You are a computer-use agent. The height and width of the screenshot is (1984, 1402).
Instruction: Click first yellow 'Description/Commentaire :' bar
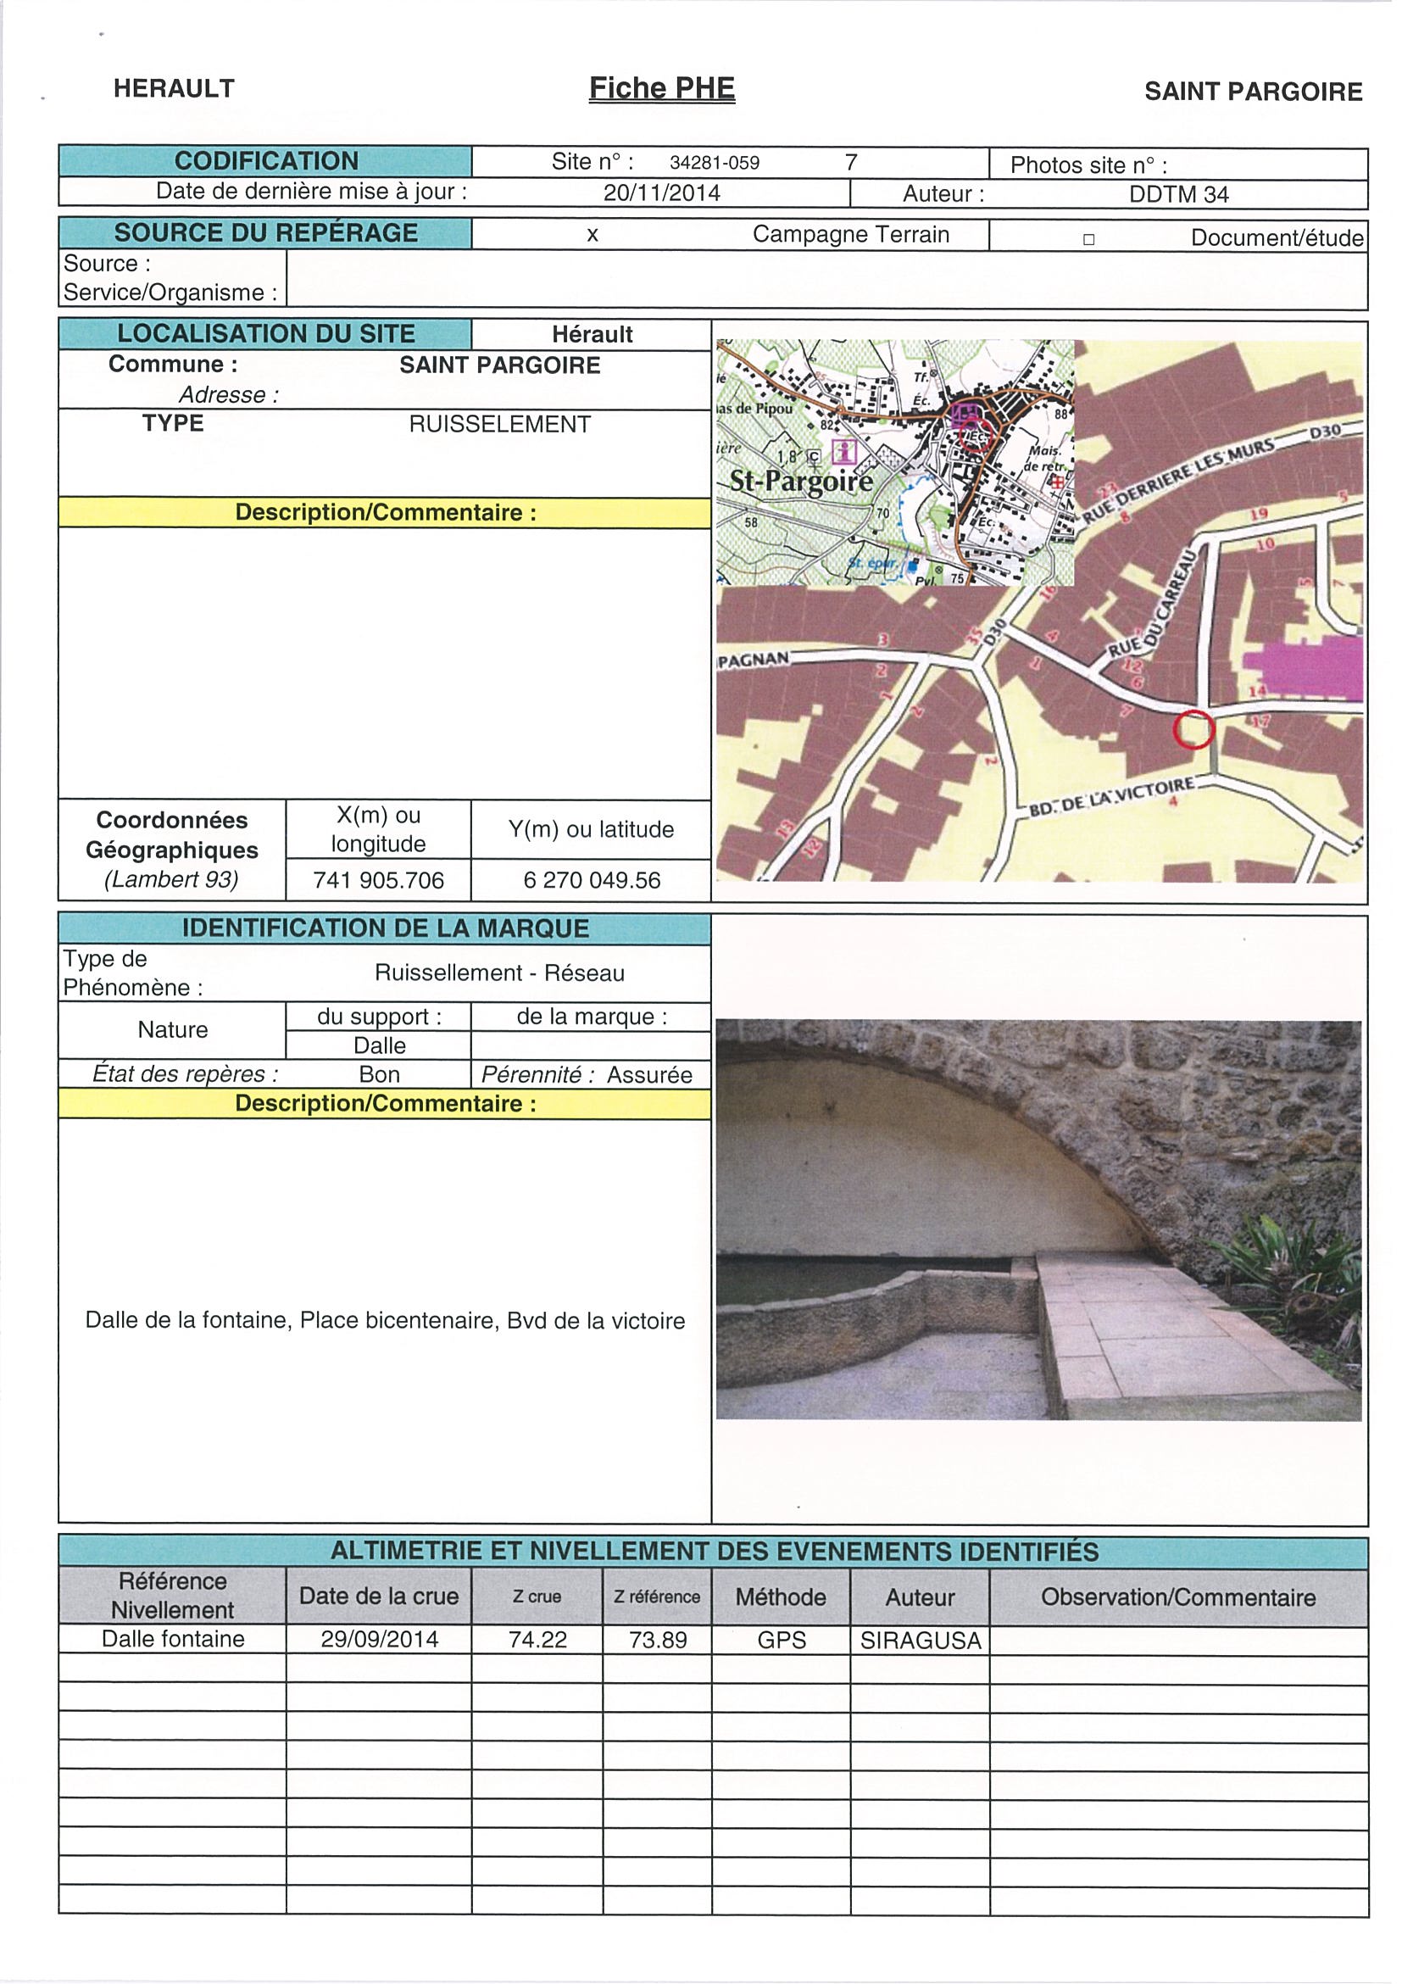coord(386,512)
